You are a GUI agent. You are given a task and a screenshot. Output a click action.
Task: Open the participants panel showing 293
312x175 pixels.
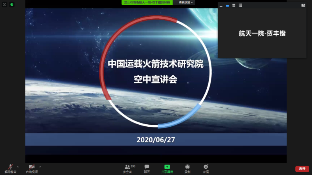pyautogui.click(x=129, y=169)
